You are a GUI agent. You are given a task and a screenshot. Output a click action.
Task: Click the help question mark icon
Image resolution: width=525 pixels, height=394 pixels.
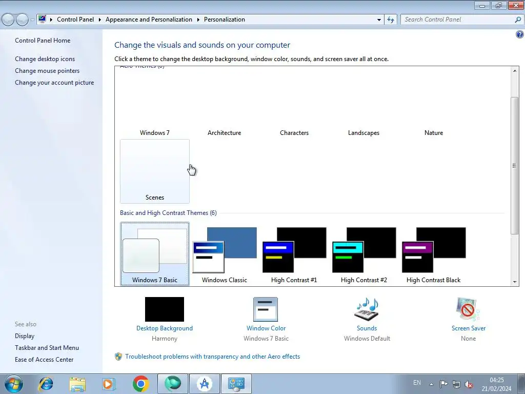click(x=520, y=34)
